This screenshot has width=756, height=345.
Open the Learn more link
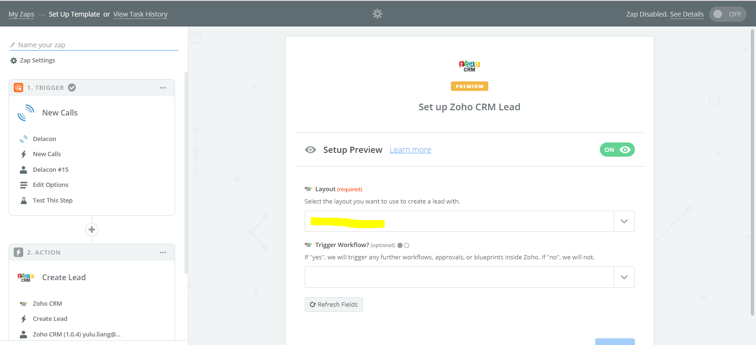(x=410, y=150)
